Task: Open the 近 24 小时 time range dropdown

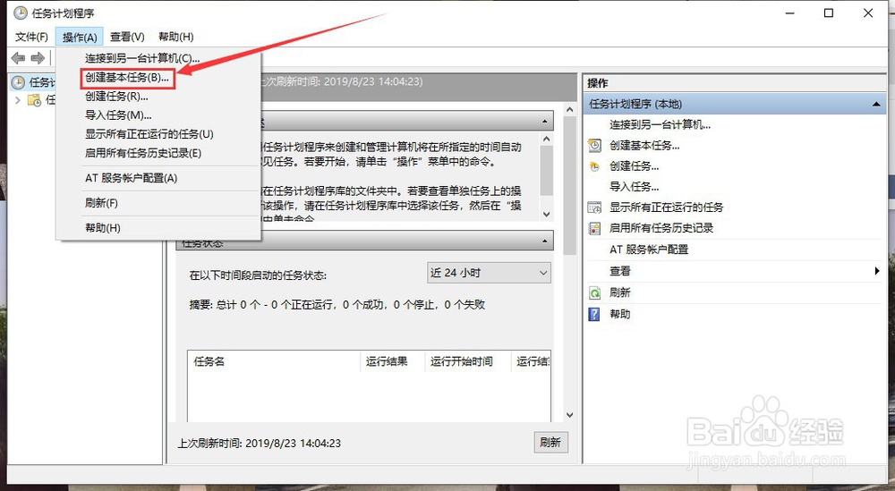Action: pos(490,273)
